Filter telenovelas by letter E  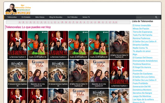34,22
